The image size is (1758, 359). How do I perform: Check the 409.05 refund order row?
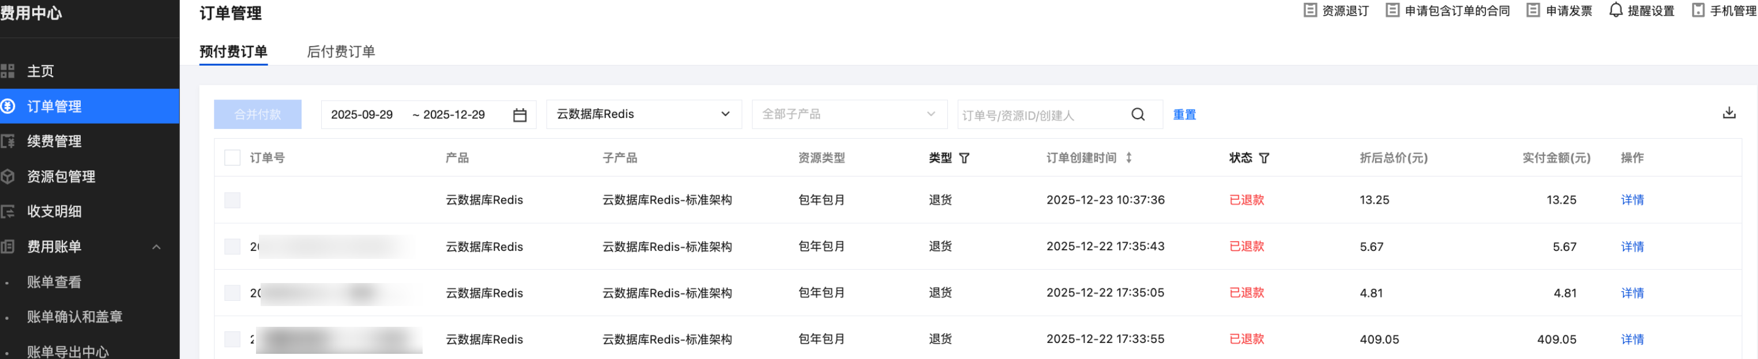[x=232, y=339]
